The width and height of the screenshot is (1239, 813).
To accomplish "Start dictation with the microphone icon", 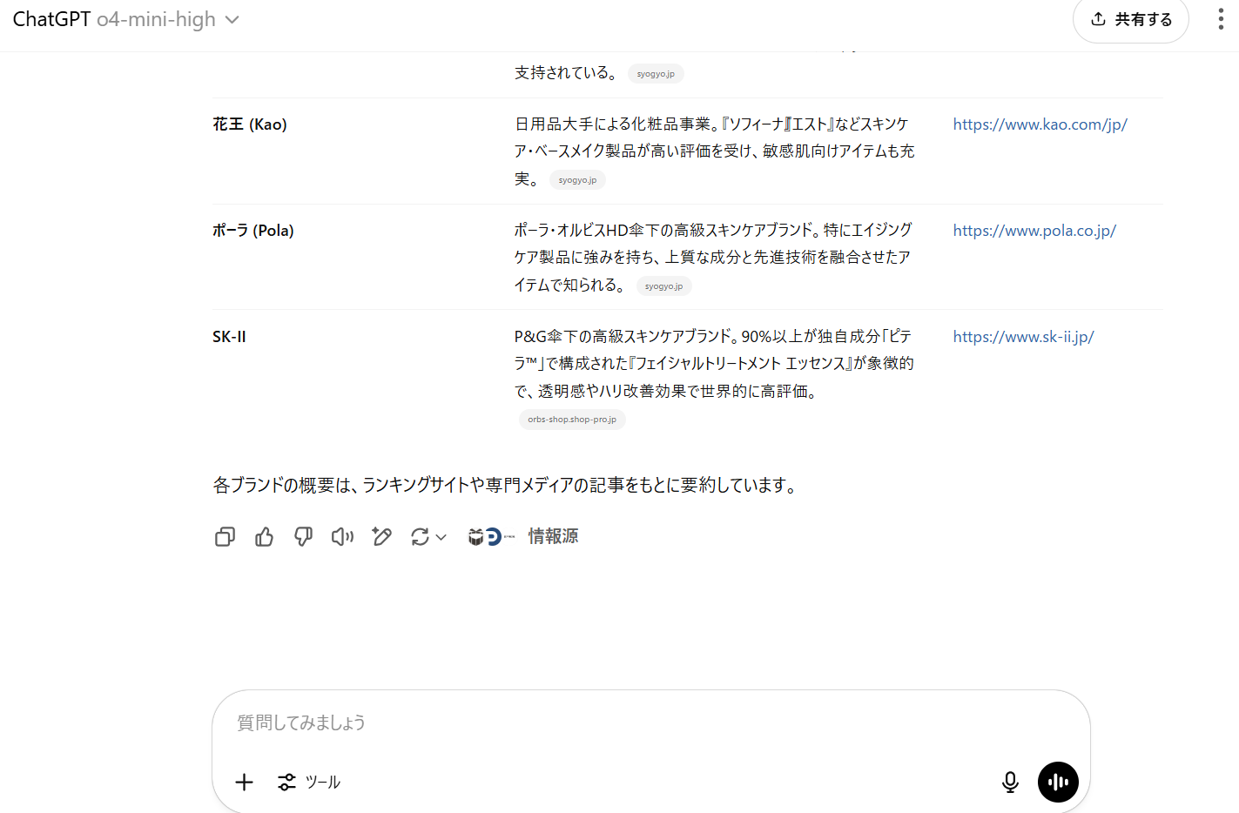I will (1010, 782).
